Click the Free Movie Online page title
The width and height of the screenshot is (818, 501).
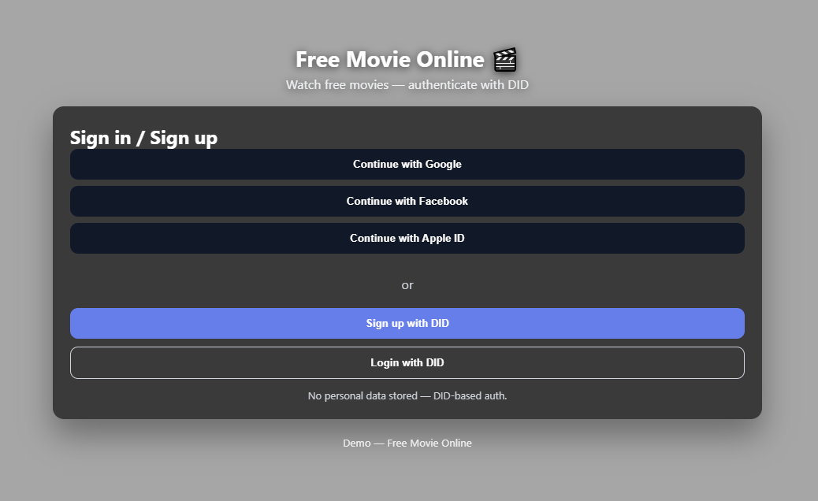(390, 60)
